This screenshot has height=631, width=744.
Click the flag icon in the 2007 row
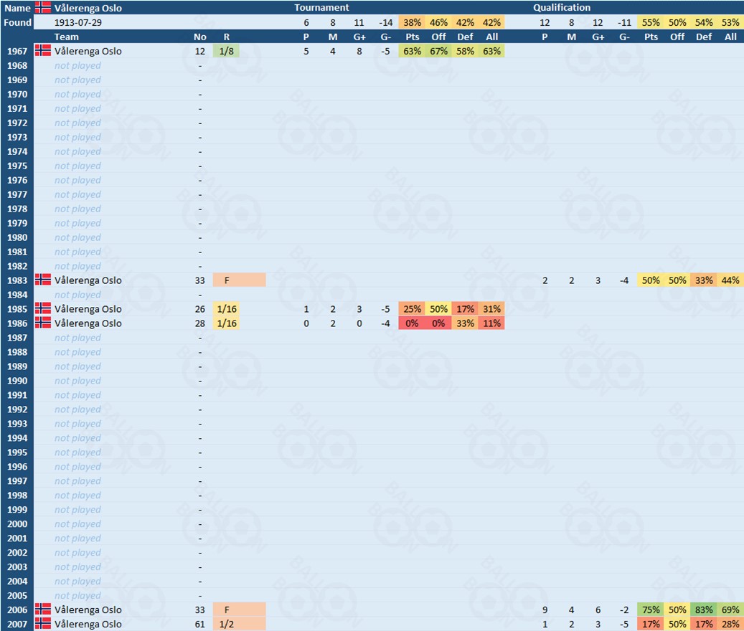43,624
